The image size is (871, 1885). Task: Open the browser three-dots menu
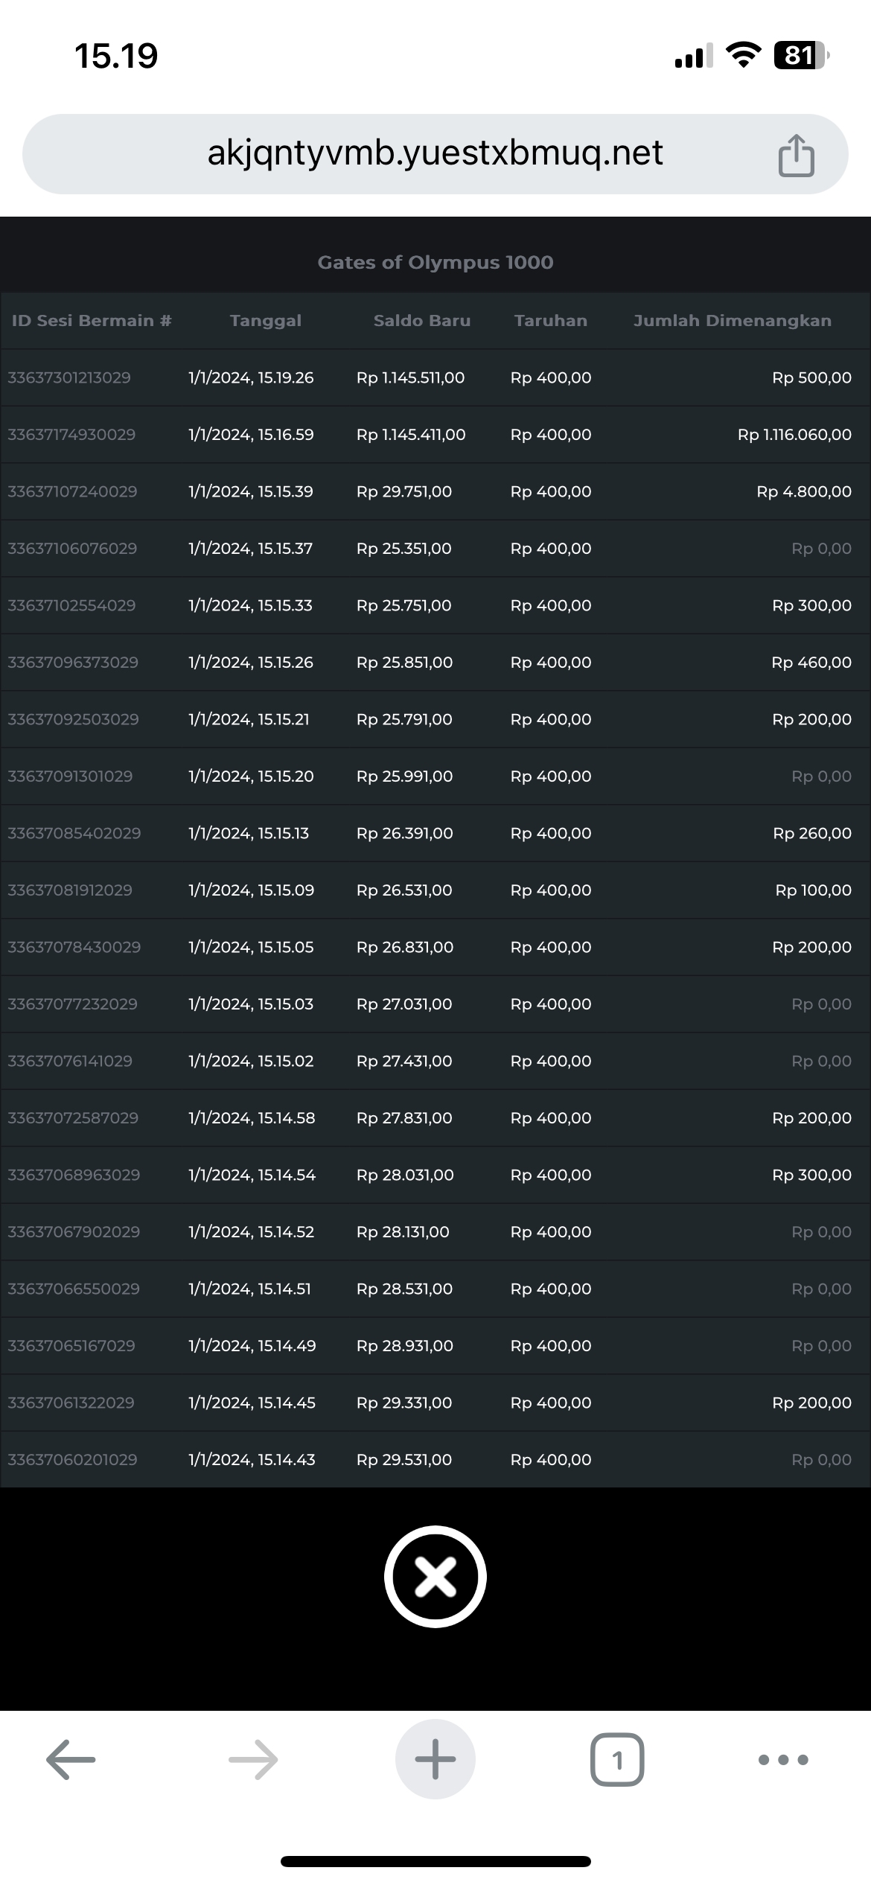click(x=782, y=1760)
